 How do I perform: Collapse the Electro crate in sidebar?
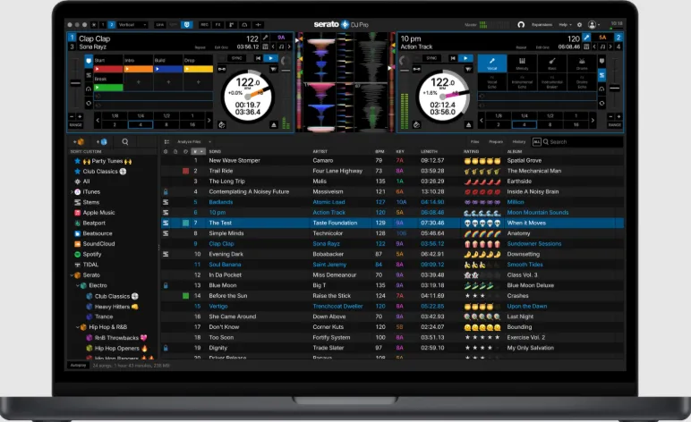pos(78,285)
